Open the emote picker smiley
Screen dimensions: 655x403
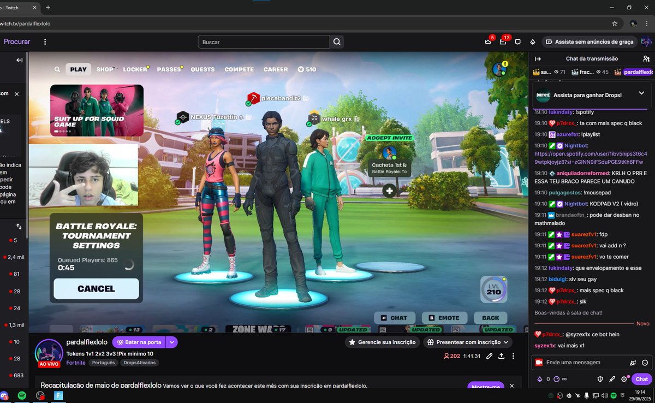tap(645, 363)
